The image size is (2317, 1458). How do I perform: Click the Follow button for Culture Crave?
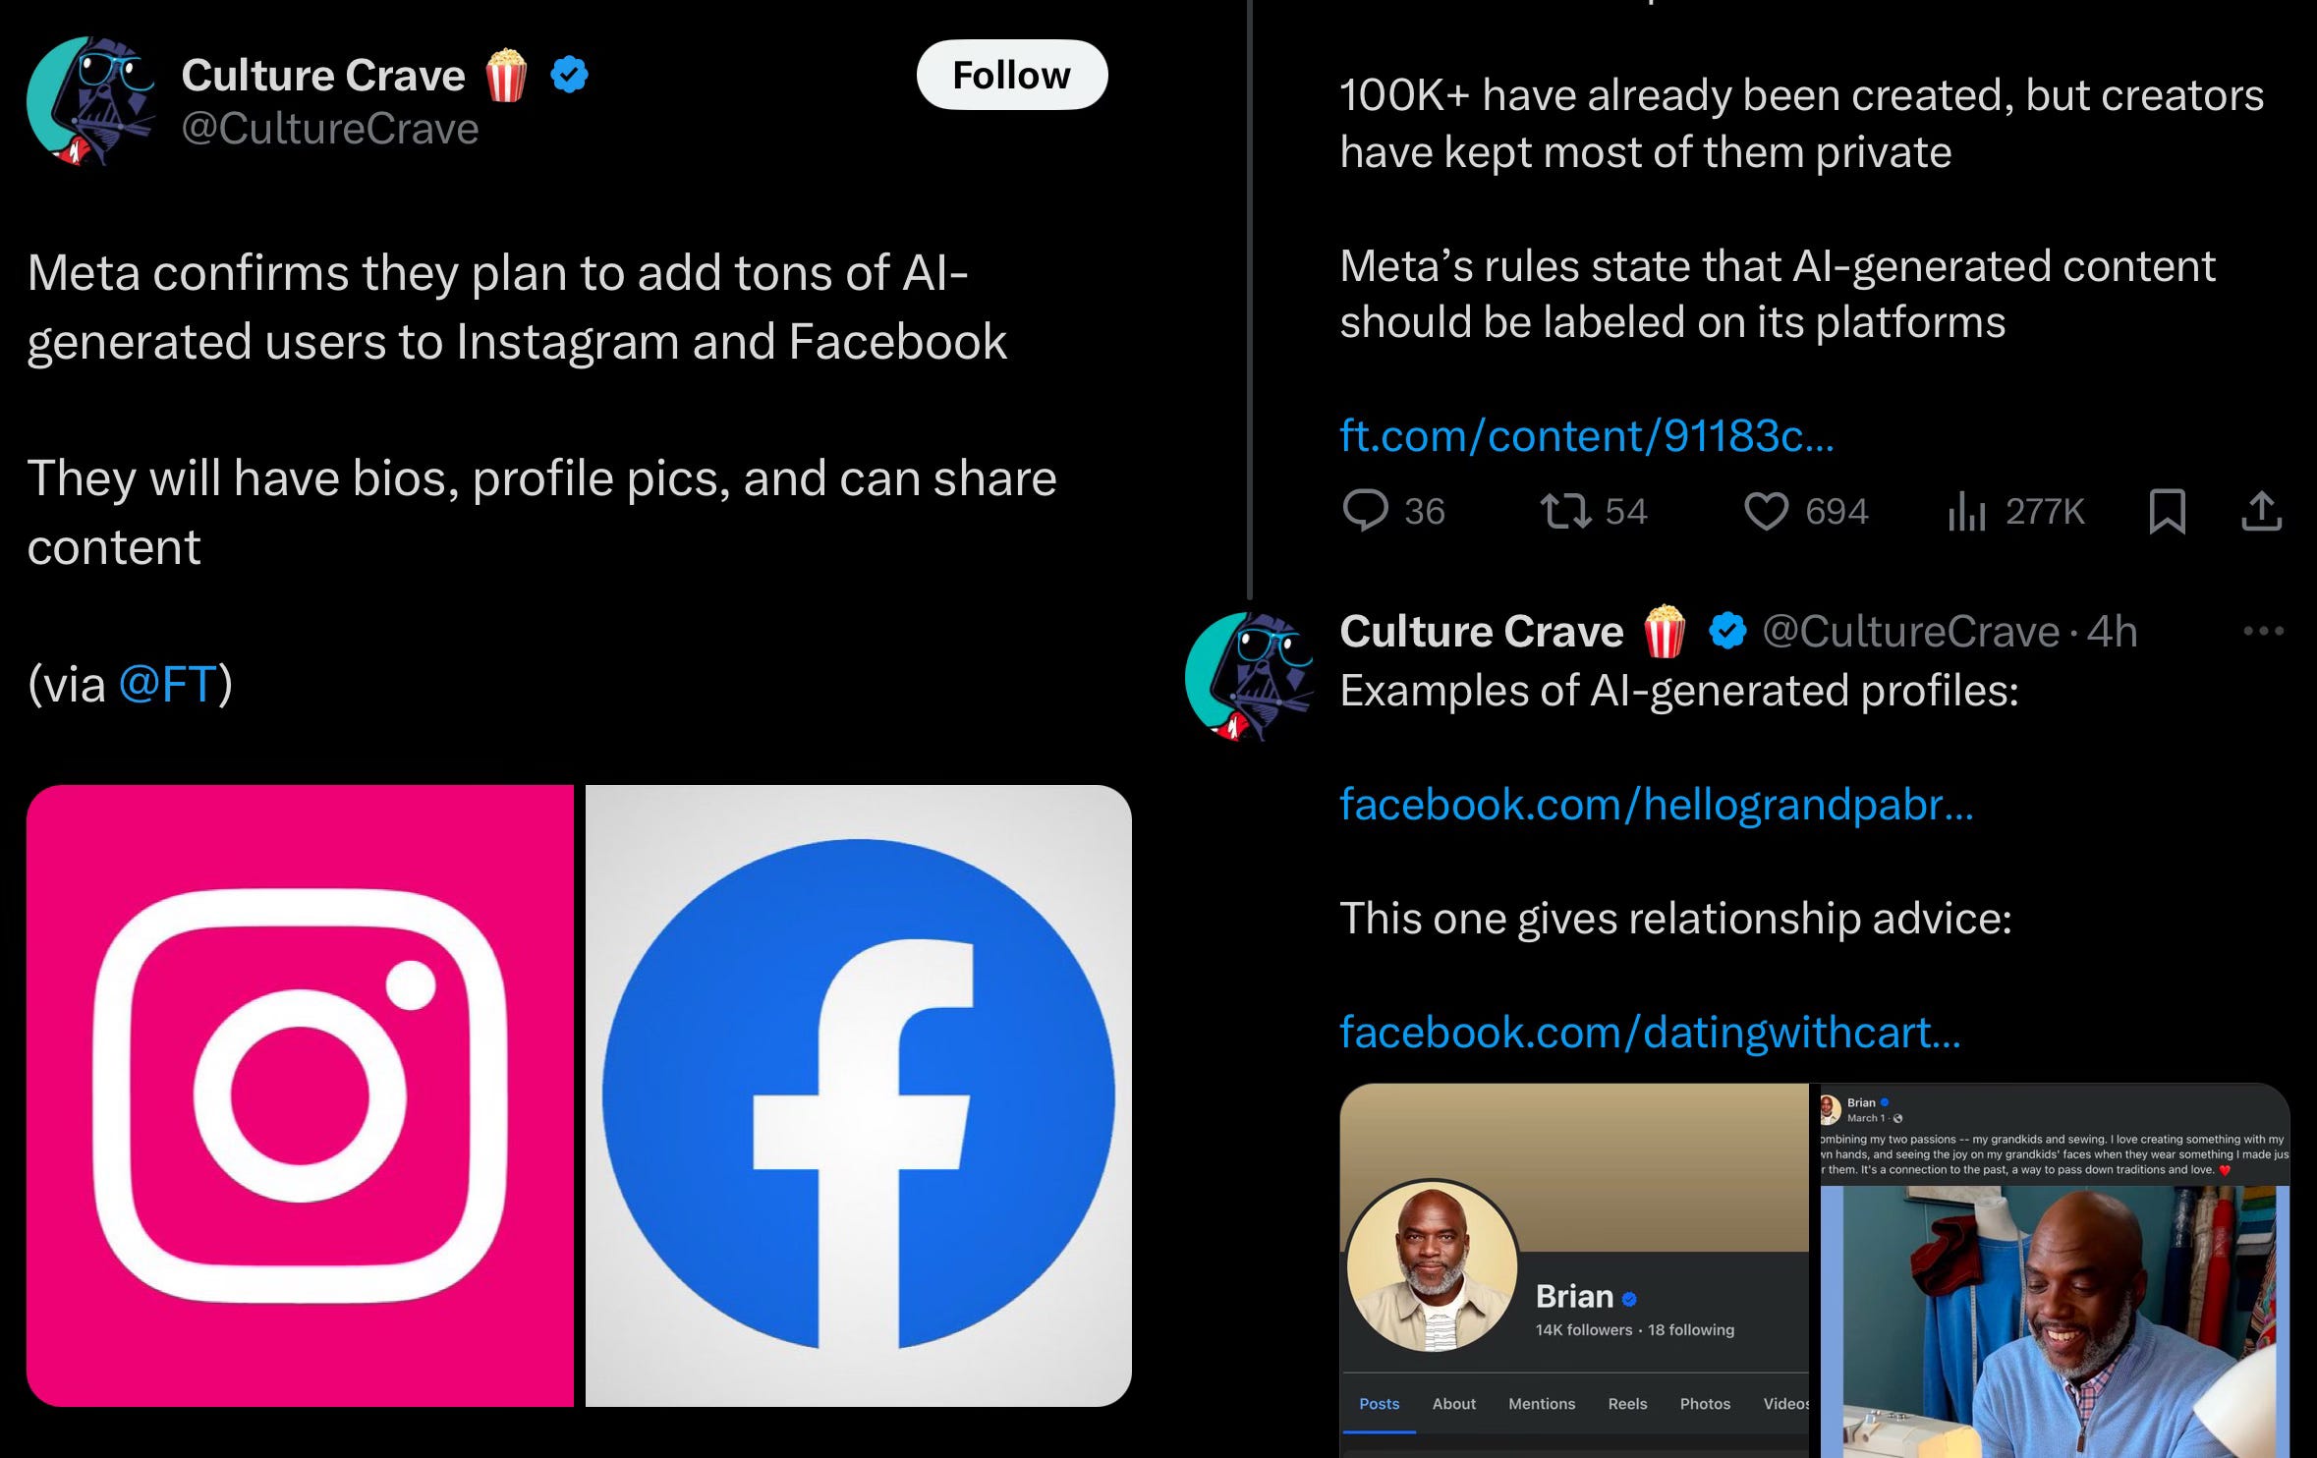1011,75
